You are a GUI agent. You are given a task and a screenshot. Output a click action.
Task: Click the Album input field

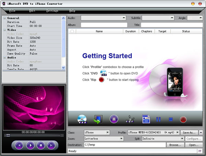tap(104, 25)
